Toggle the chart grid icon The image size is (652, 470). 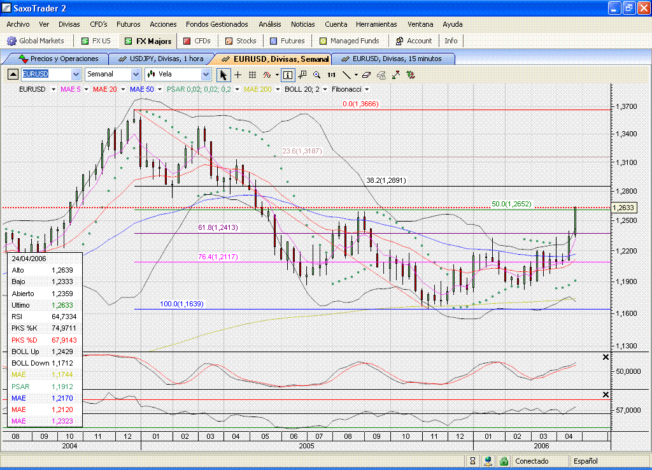click(252, 75)
